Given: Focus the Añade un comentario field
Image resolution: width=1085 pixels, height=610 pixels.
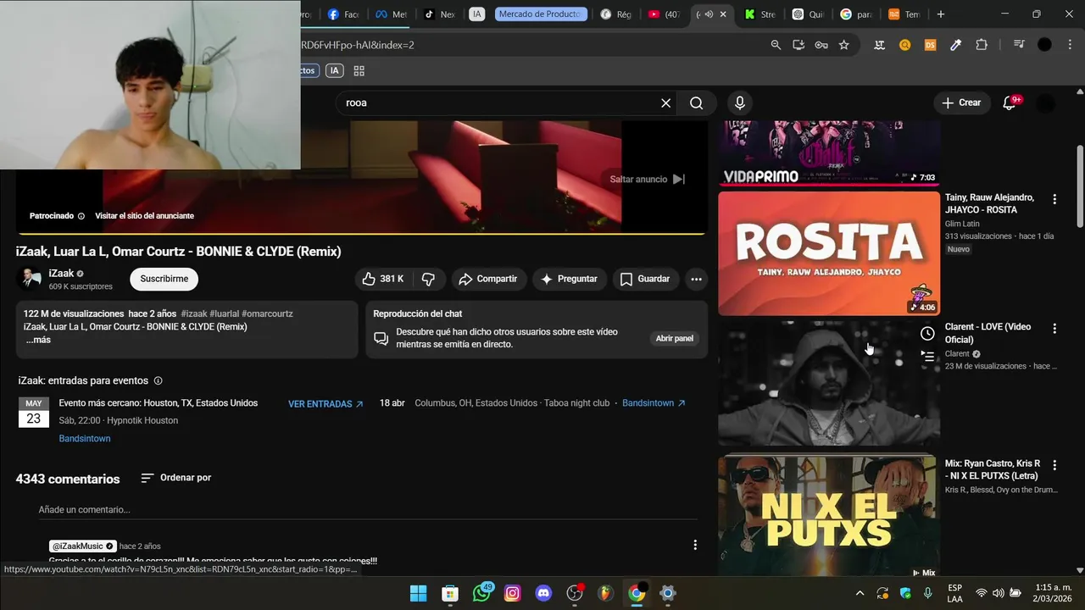Looking at the screenshot, I should 367,510.
